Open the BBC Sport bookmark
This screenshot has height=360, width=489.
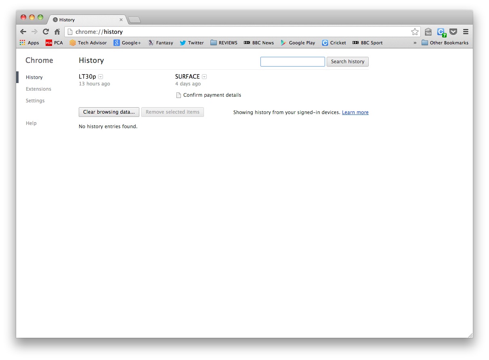point(367,43)
